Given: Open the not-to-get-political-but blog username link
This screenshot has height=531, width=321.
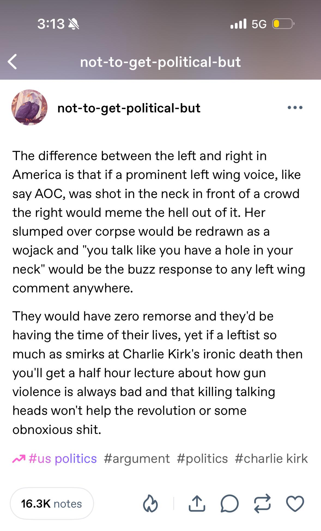Looking at the screenshot, I should tap(129, 108).
